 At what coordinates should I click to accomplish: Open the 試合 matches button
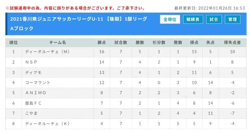(x=214, y=19)
